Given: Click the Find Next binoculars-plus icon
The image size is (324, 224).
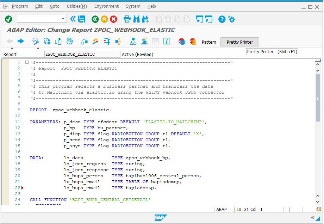Looking at the screenshot, I should tap(145, 19).
